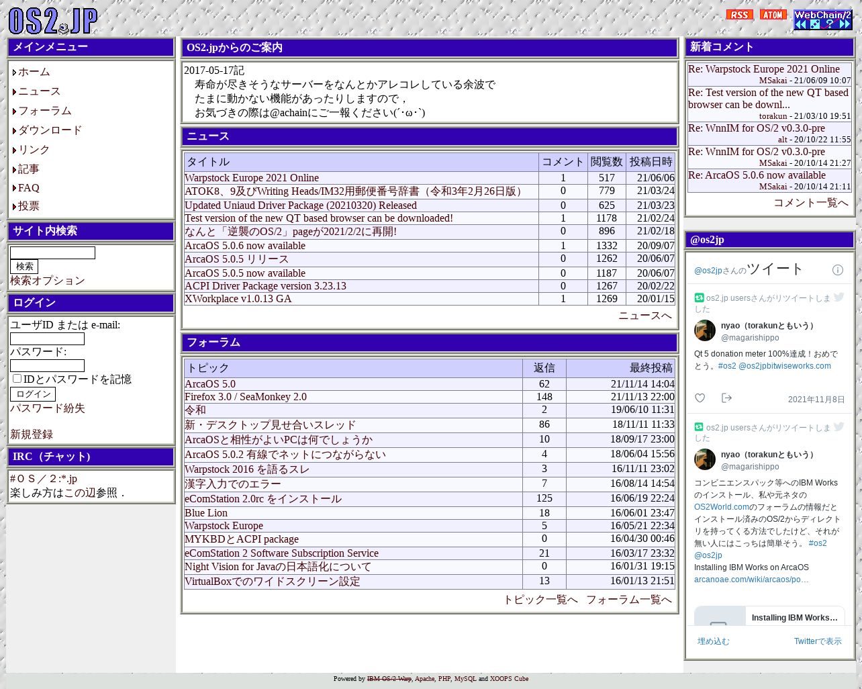Open Warpstock Europe 2021 Online news

tap(252, 178)
